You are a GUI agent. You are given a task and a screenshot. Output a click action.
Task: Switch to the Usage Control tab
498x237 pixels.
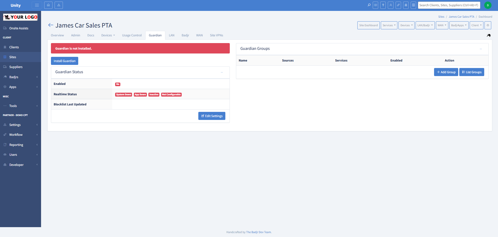click(132, 35)
